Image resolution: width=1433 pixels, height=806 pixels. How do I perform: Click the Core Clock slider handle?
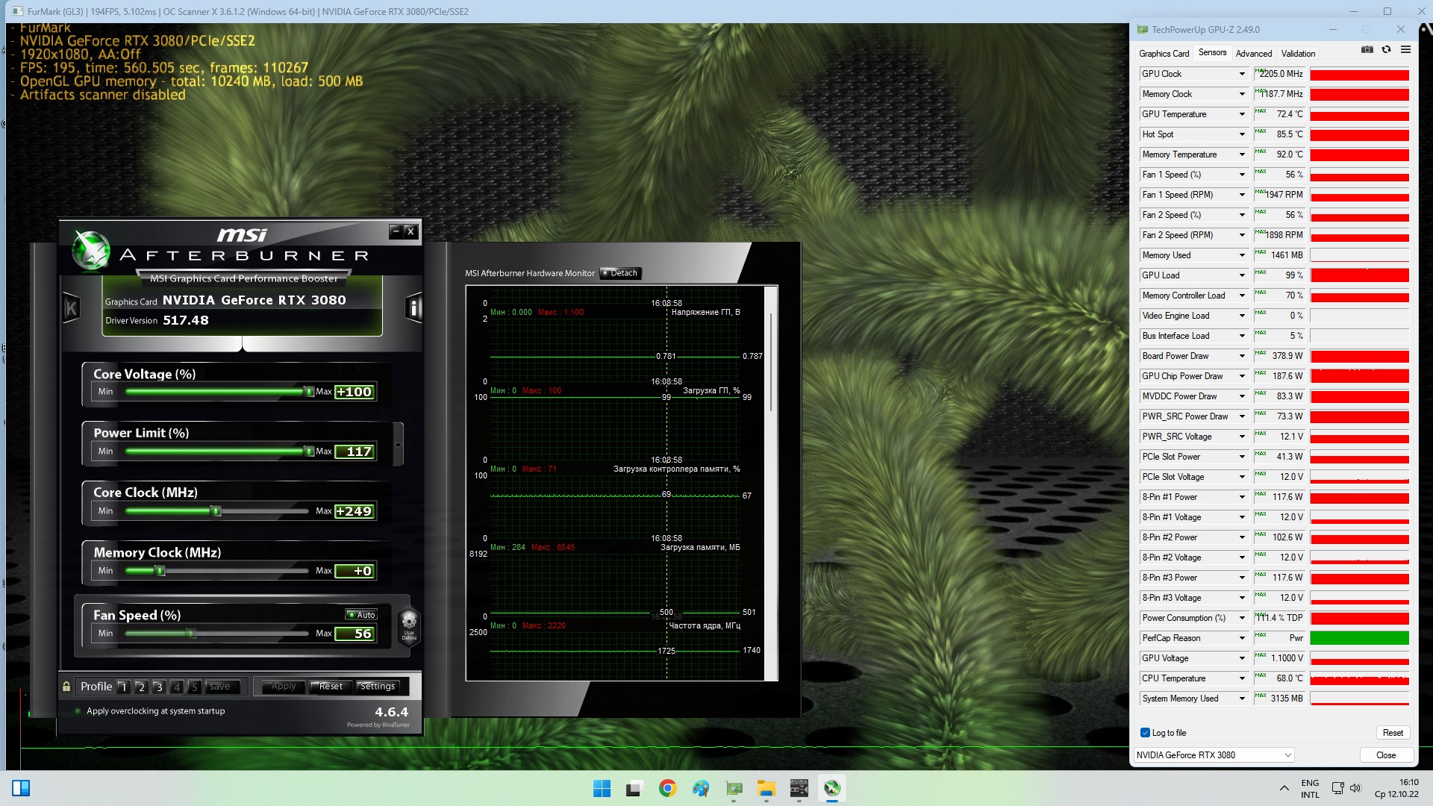[x=216, y=511]
